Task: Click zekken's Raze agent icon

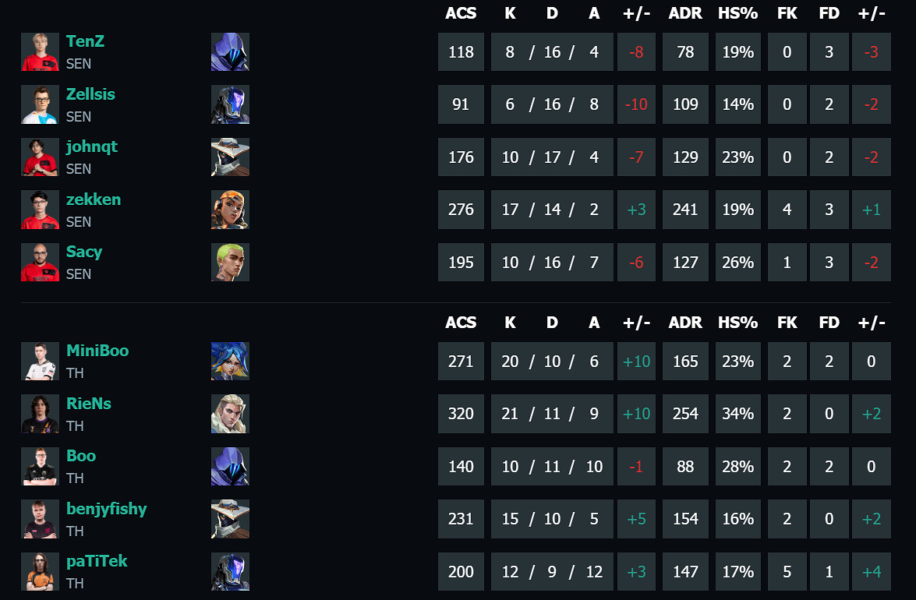Action: 230,210
